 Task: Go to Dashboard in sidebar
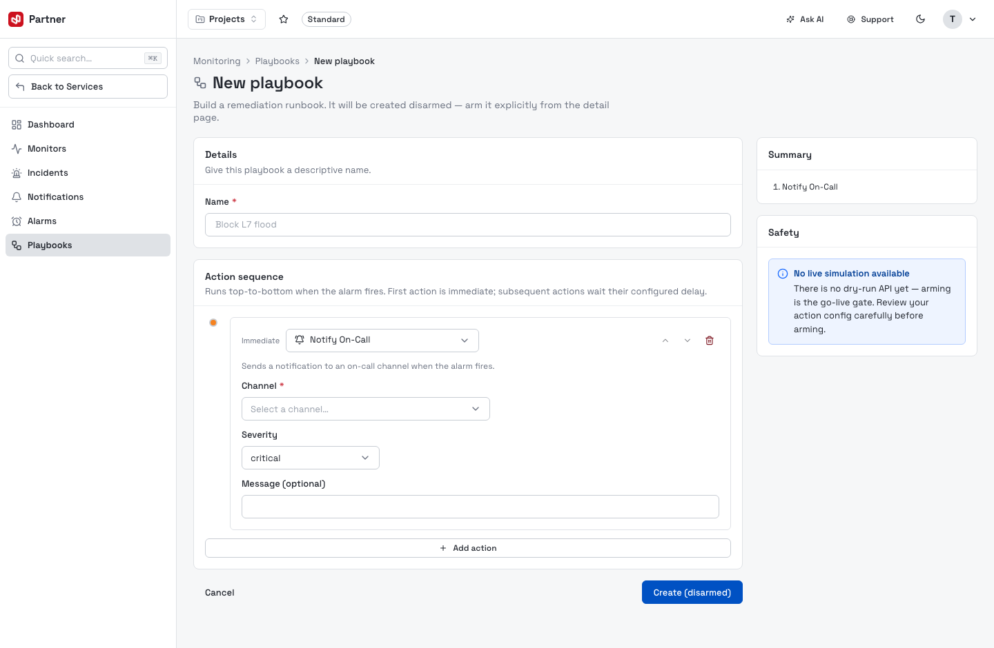click(88, 125)
